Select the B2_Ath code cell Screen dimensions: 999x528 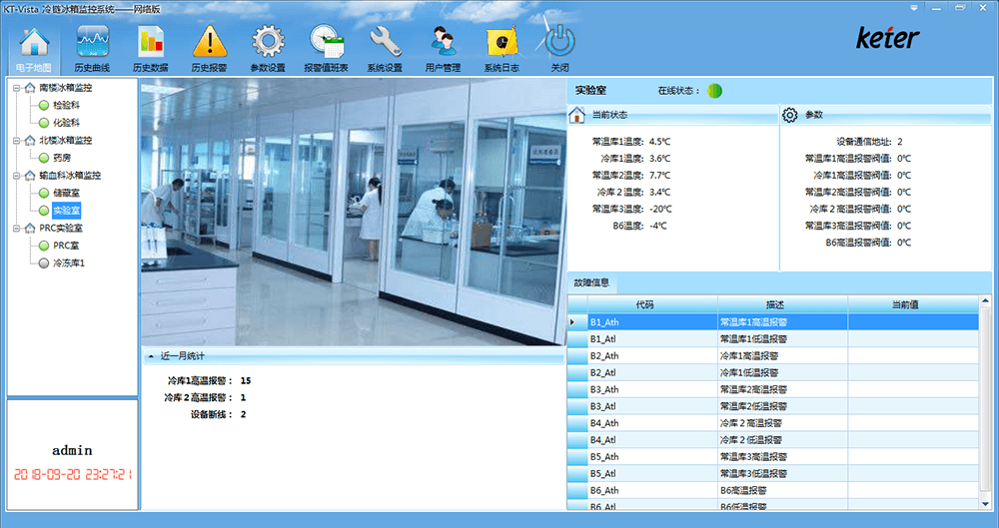pyautogui.click(x=652, y=356)
